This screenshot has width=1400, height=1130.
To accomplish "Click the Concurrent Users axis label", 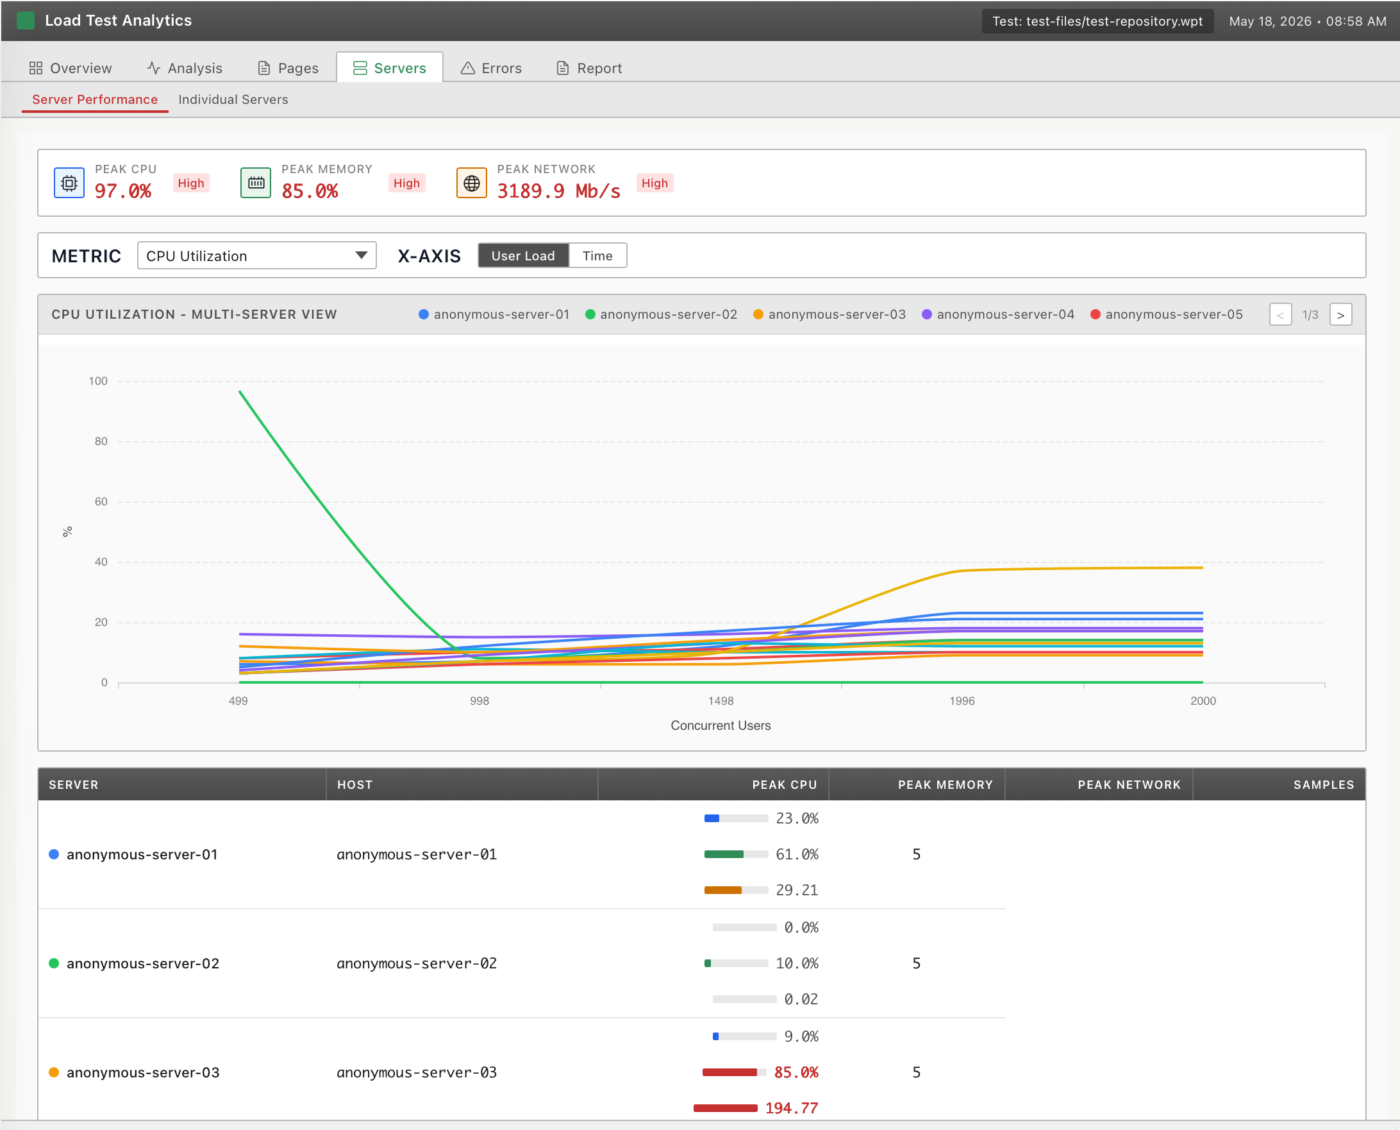I will (721, 725).
